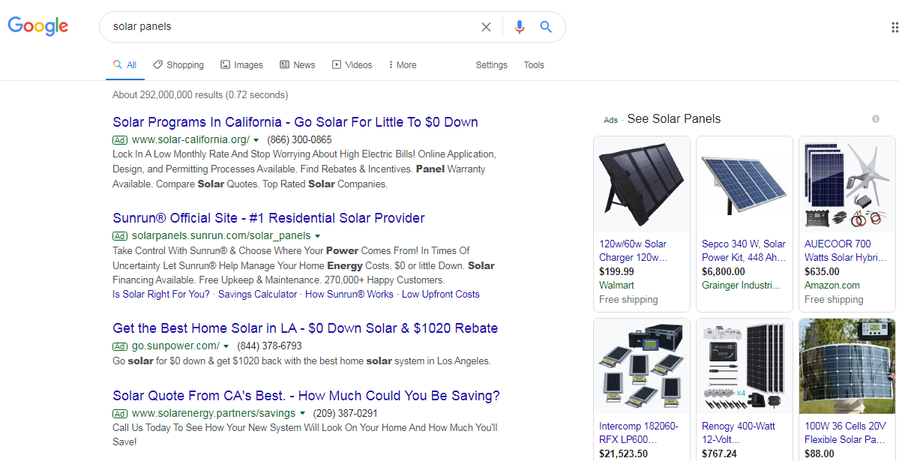Click the $6,800.00 price
Screen dimensions: 899x461
tap(724, 271)
